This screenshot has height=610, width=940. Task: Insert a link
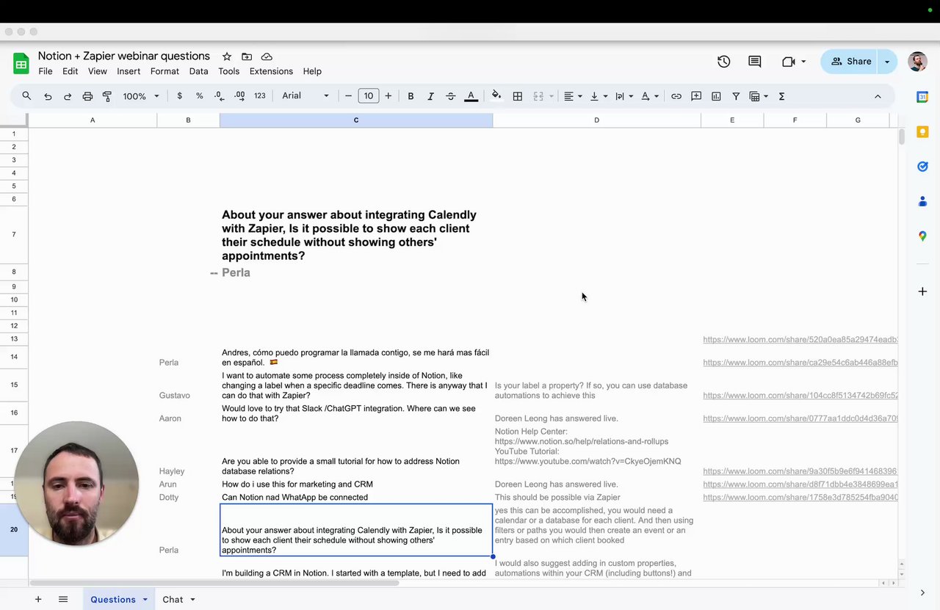[x=676, y=96]
